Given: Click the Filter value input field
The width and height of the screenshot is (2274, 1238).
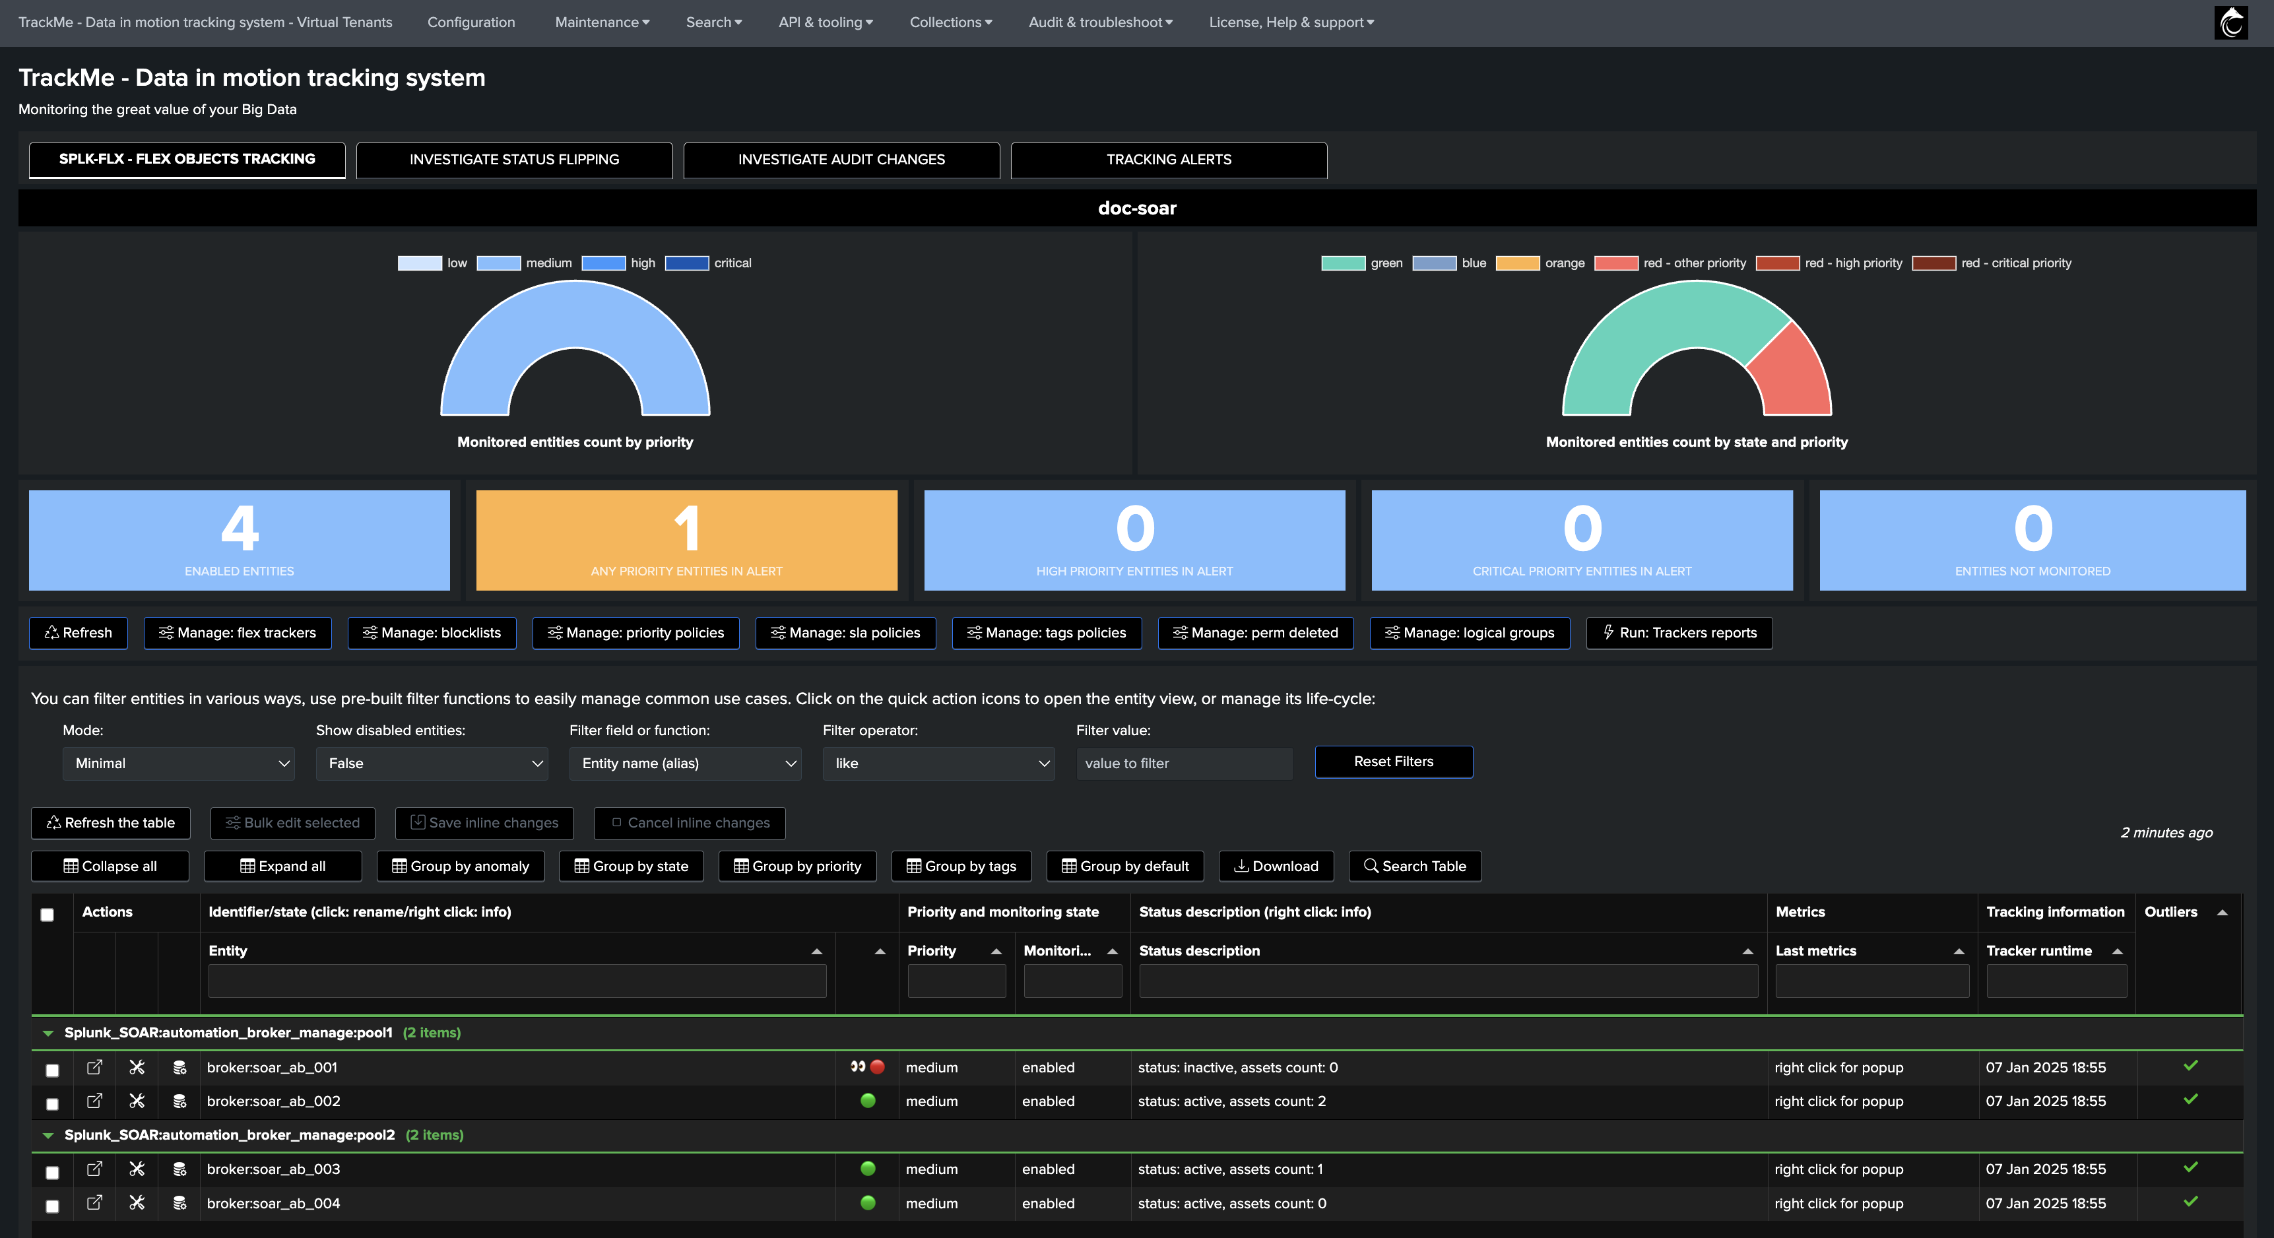Looking at the screenshot, I should click(x=1184, y=763).
